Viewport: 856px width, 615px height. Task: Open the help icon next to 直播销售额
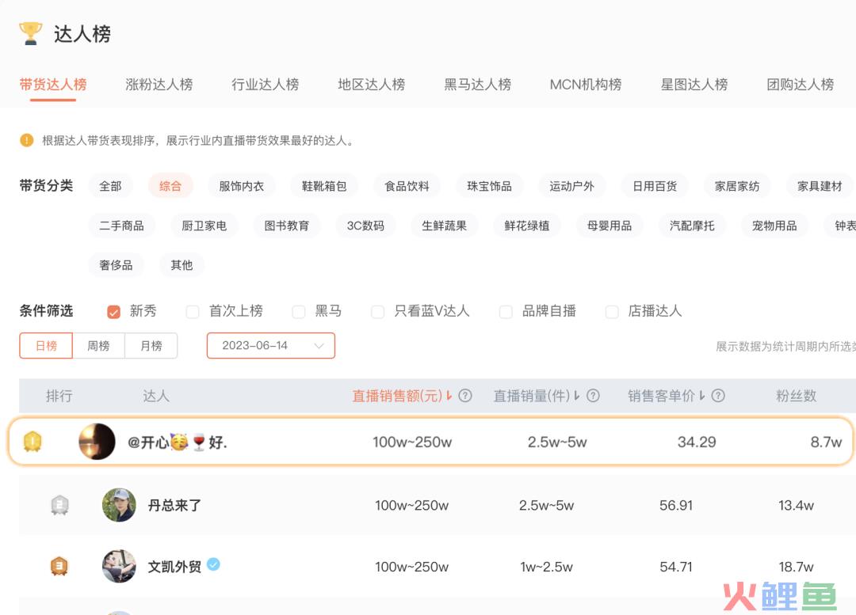pyautogui.click(x=466, y=396)
